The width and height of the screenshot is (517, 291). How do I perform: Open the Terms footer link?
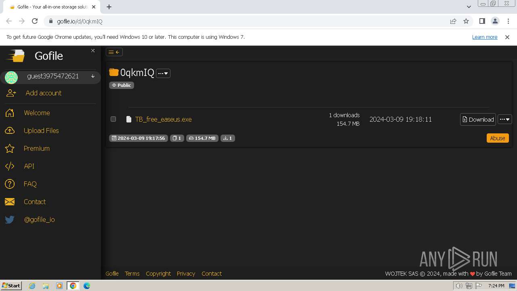132,274
